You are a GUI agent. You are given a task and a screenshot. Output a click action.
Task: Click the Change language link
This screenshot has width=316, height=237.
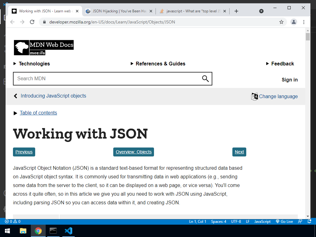click(x=278, y=96)
